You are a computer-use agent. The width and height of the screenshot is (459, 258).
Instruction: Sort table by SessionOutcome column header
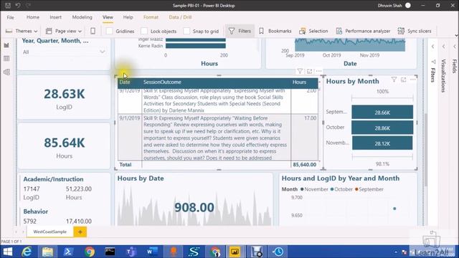click(162, 82)
